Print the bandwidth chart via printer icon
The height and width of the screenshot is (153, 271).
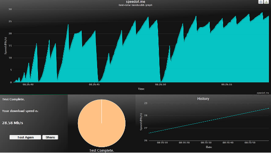coord(261,2)
